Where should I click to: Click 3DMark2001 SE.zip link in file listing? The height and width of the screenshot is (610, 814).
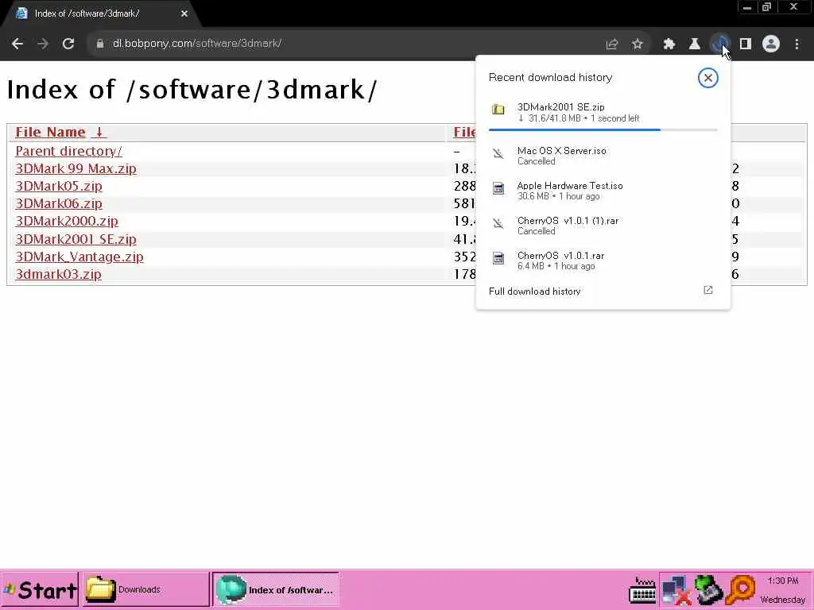point(76,239)
